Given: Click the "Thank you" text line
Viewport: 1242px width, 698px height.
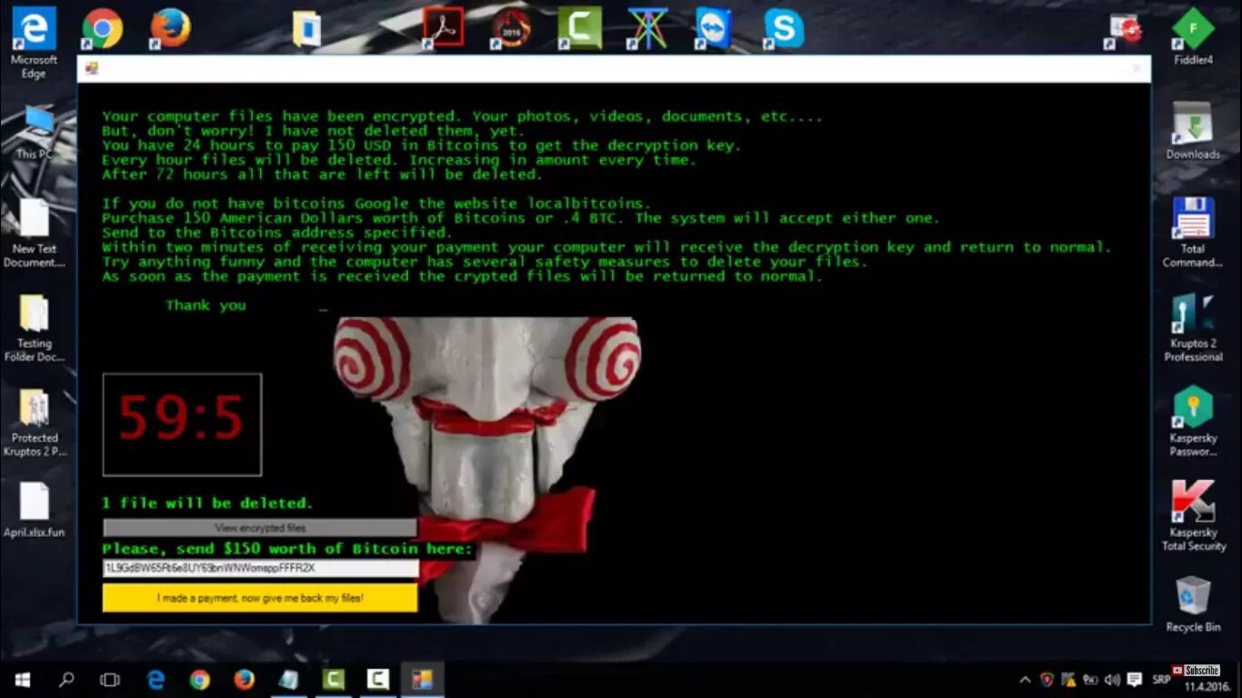Looking at the screenshot, I should pyautogui.click(x=205, y=305).
